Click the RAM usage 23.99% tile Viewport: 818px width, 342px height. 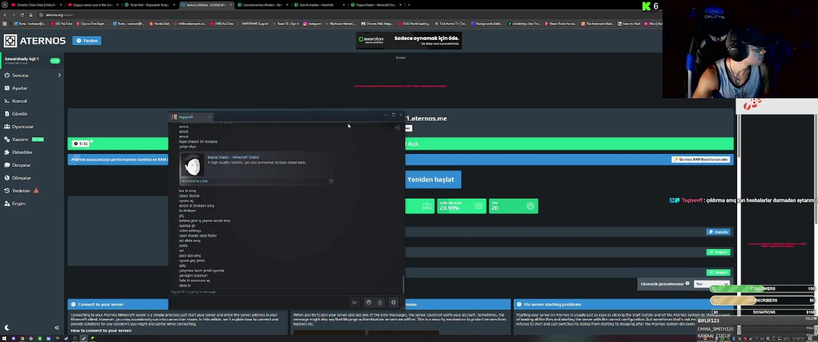pyautogui.click(x=461, y=206)
